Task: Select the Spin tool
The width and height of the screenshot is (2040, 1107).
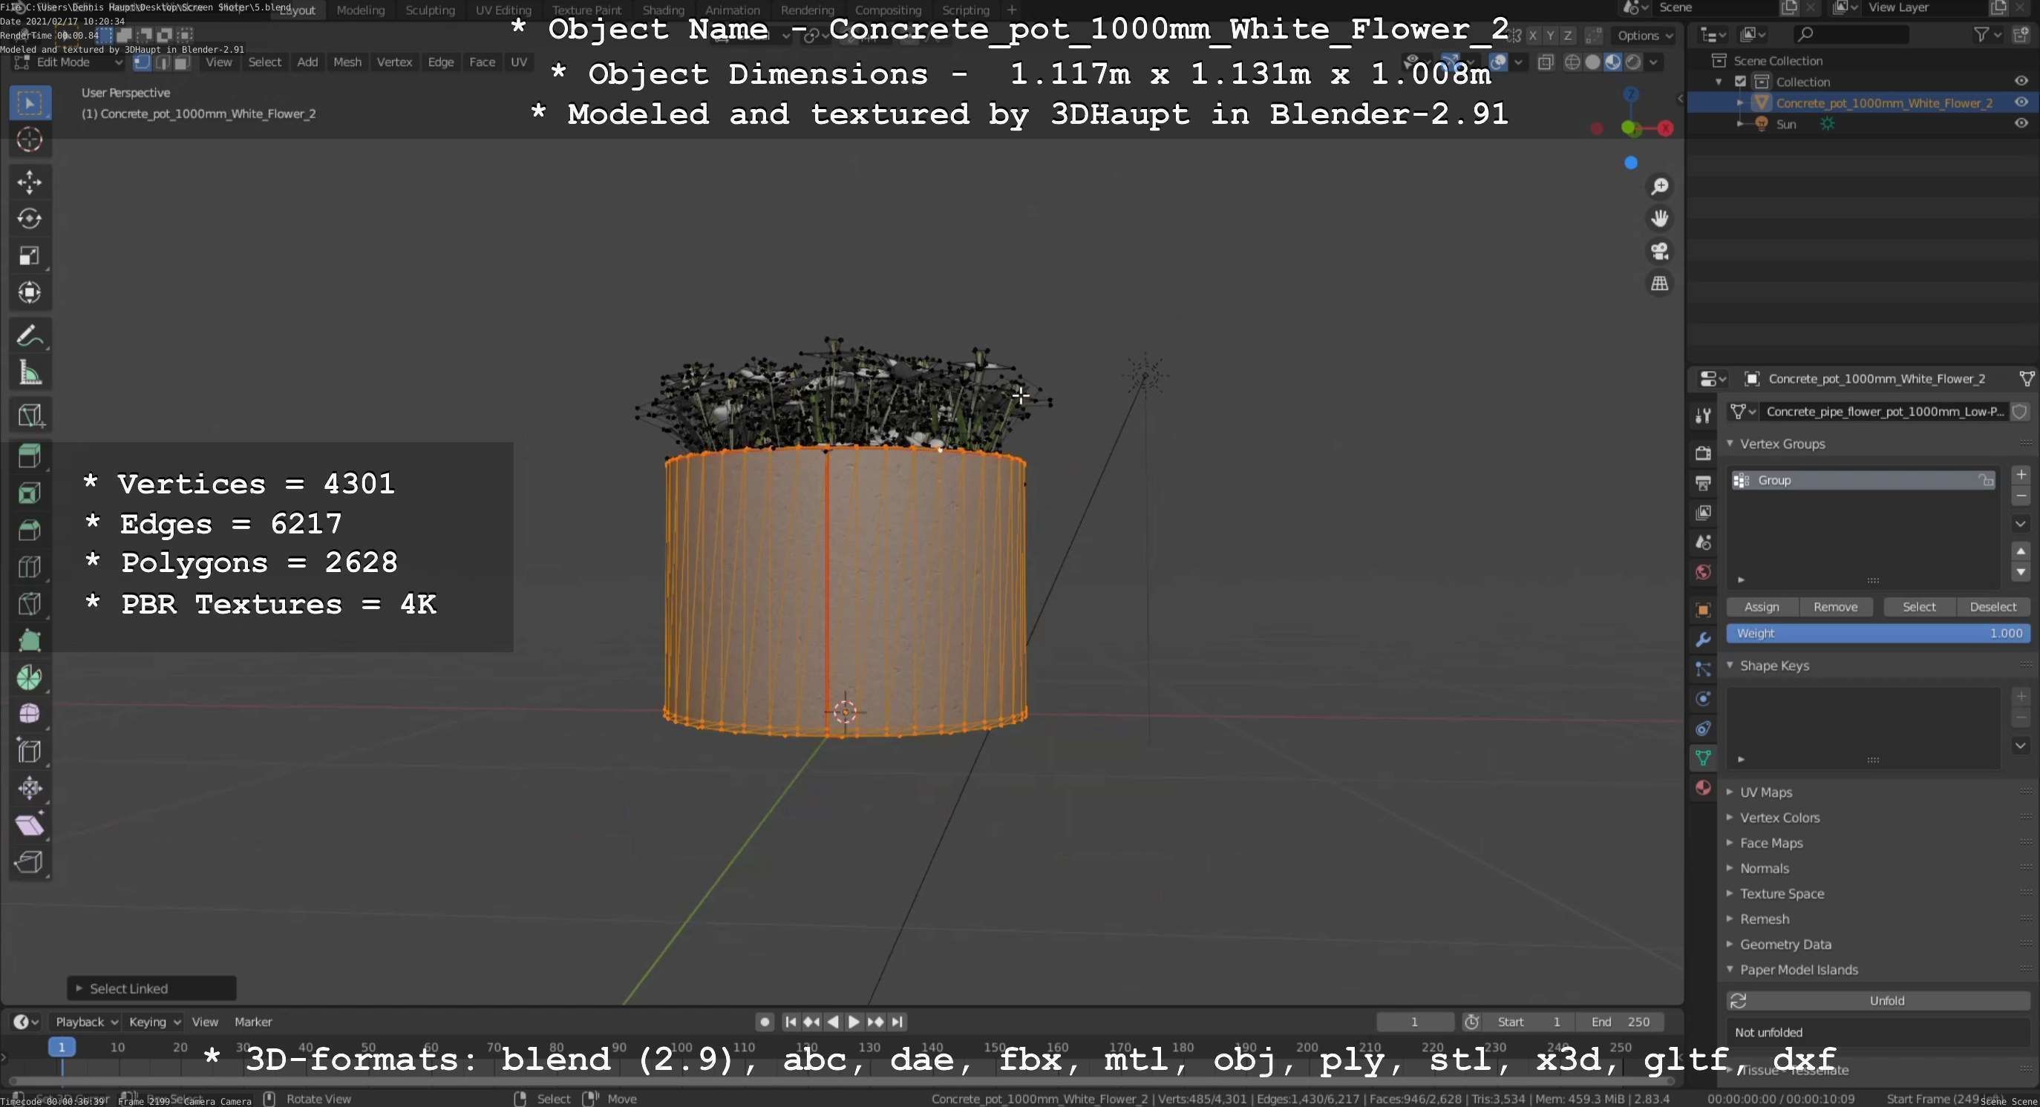Action: click(30, 677)
